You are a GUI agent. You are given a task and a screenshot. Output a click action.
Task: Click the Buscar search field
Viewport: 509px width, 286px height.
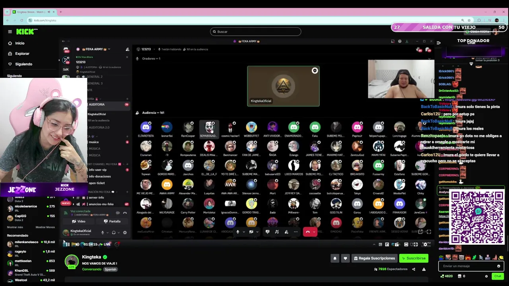click(x=256, y=31)
